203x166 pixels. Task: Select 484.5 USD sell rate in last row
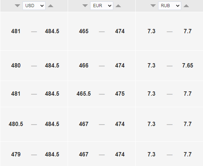click(52, 155)
